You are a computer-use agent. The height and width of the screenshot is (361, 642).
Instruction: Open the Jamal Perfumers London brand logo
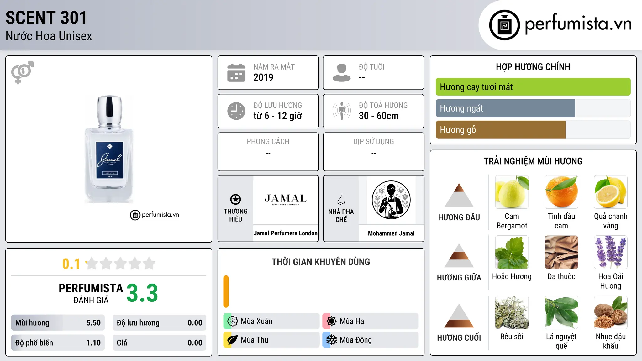286,200
